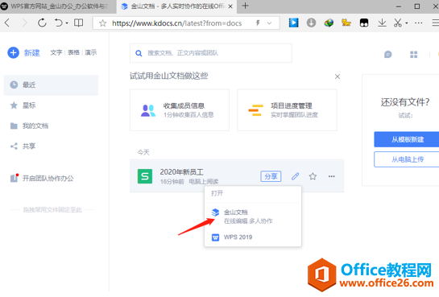Bookmark page with address bar star
439x297 pixels.
pos(103,23)
